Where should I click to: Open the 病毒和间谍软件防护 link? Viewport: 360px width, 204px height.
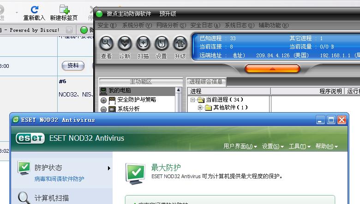coord(59,179)
